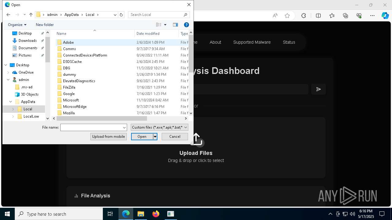Click the Open button

[x=142, y=137]
